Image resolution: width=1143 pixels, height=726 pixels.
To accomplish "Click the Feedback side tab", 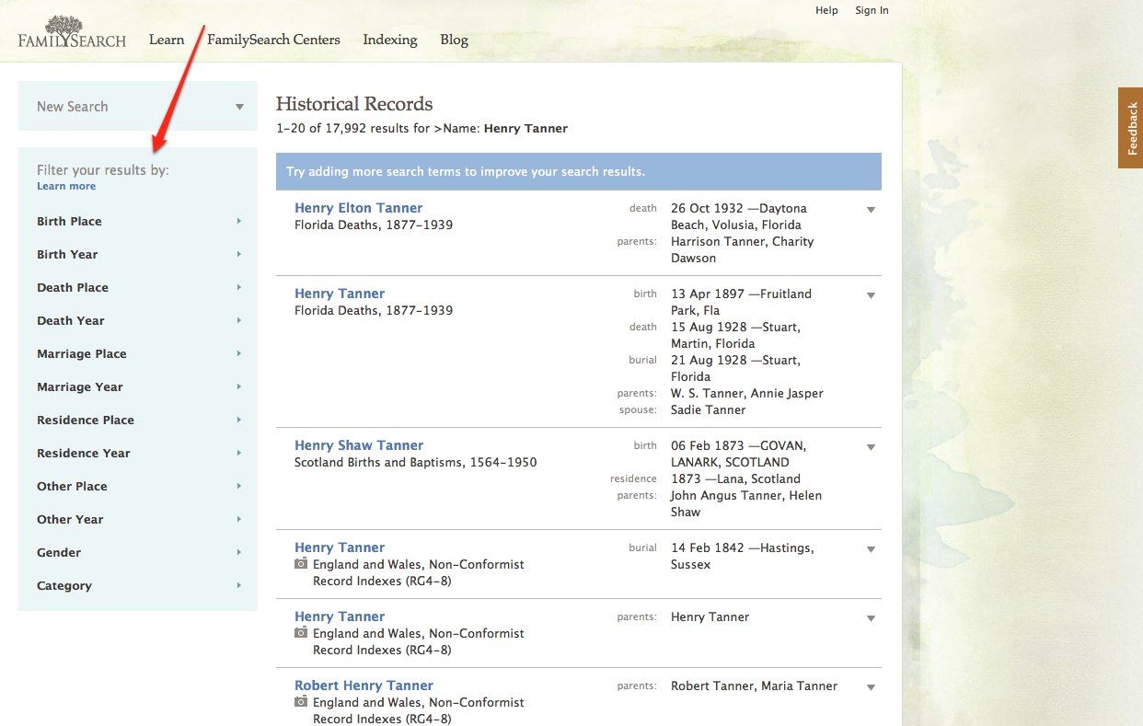I will (1131, 128).
